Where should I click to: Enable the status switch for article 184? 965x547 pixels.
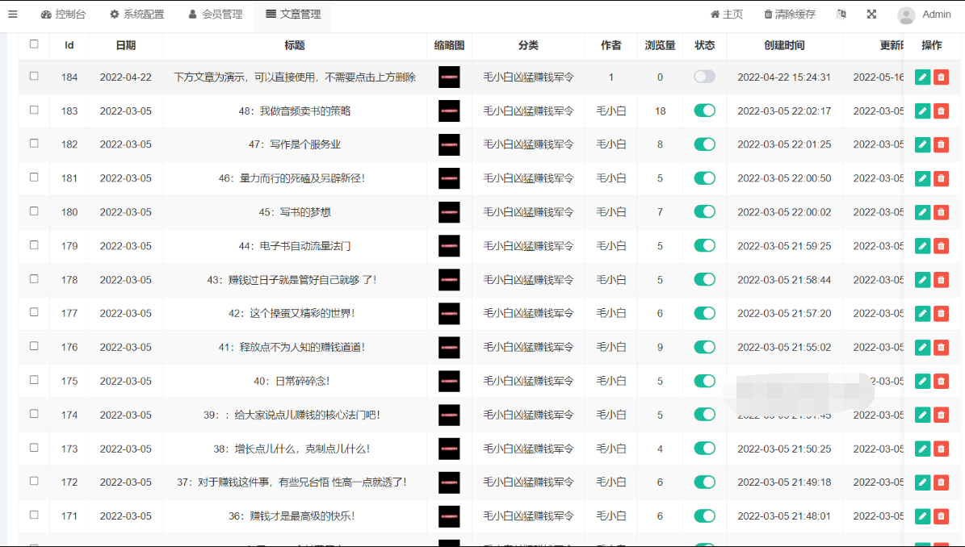(704, 77)
